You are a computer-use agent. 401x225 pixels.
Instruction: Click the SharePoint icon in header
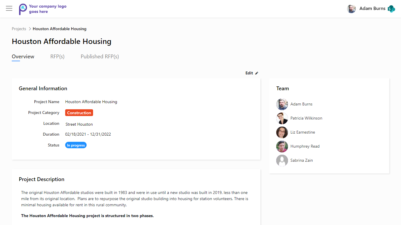391,9
